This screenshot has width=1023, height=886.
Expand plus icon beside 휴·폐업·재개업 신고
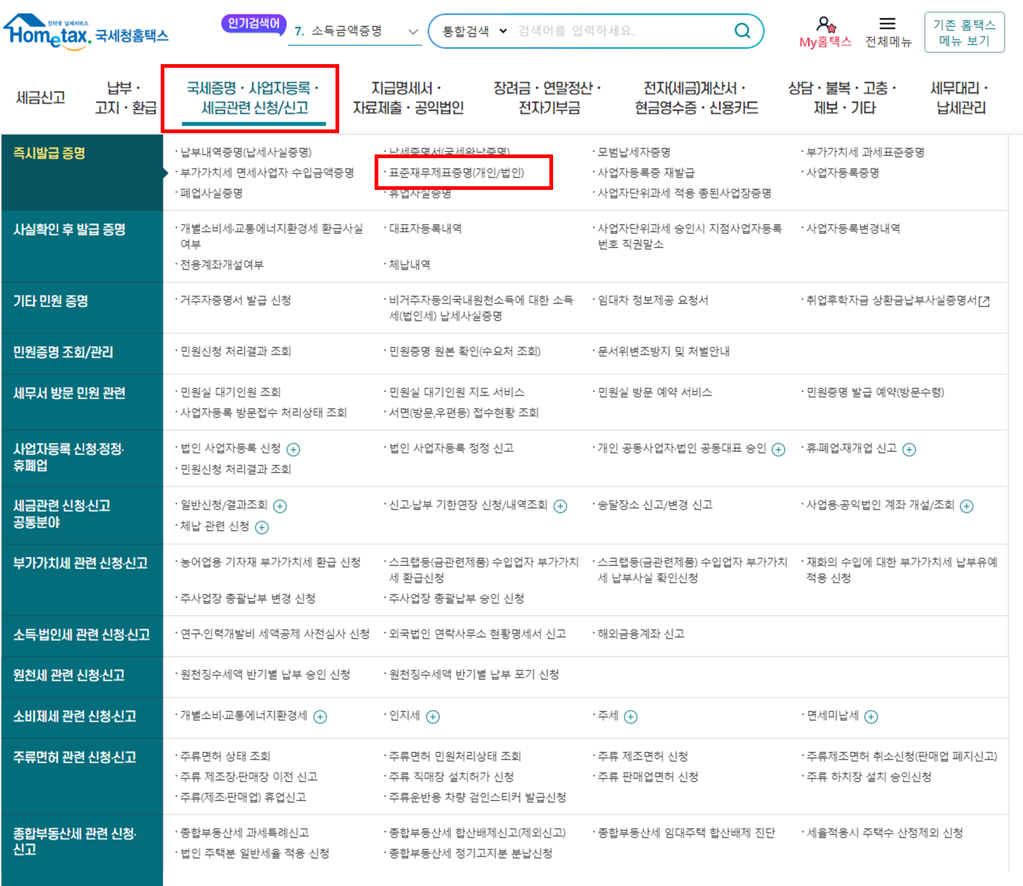click(x=909, y=449)
